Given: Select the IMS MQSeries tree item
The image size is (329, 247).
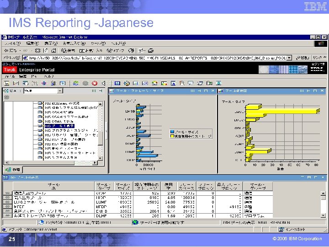Looking at the screenshot, I should [x=62, y=103].
